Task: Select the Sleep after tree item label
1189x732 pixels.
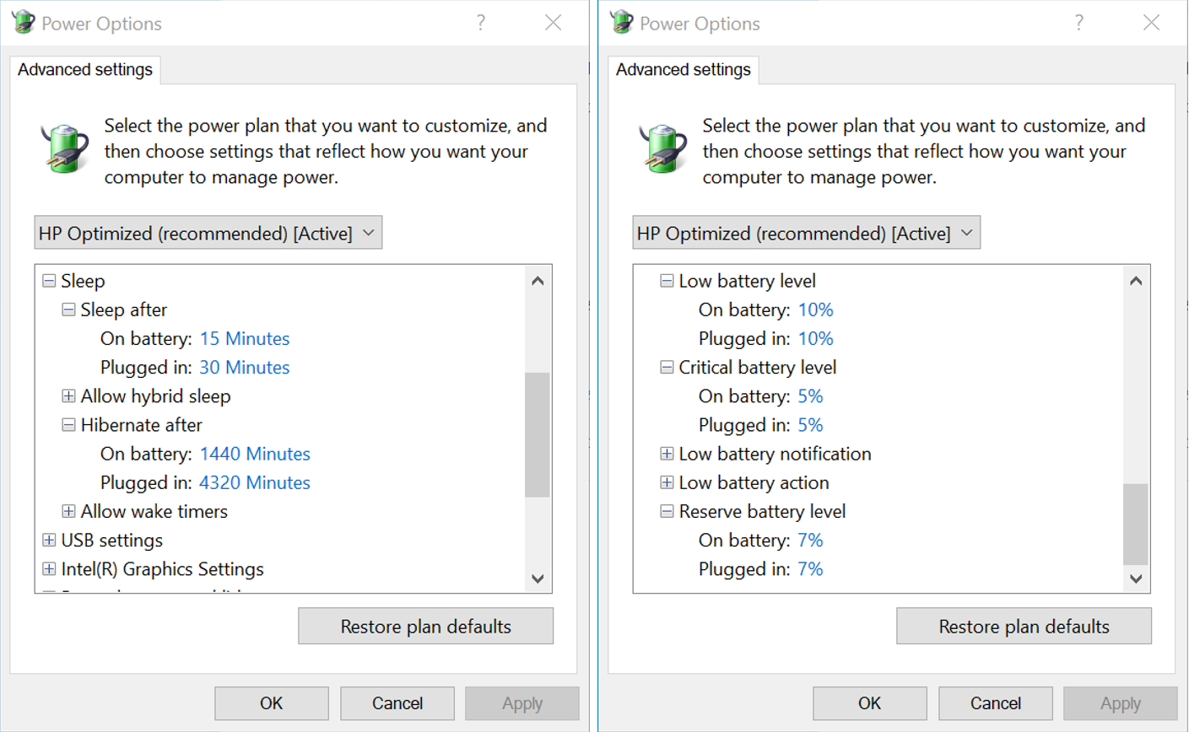Action: tap(124, 309)
